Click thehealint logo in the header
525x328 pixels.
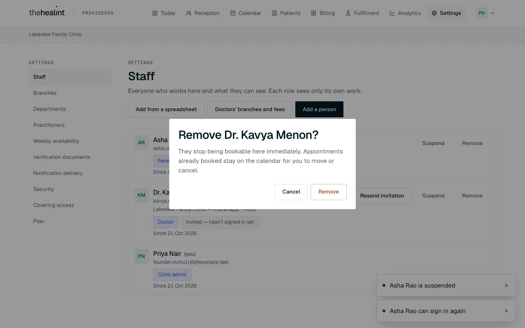(x=47, y=12)
